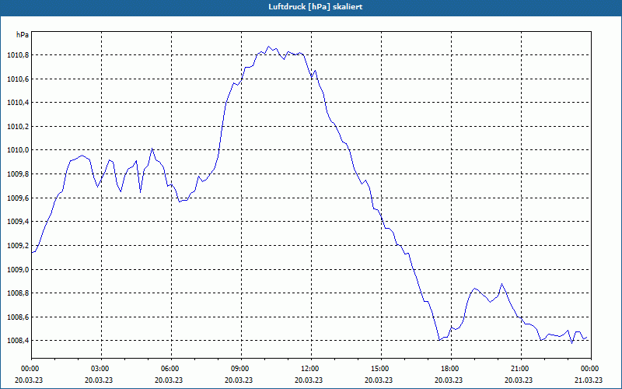Screen dimensions: 622x389
Task: Click the 21.03.23 date label
Action: pyautogui.click(x=589, y=380)
